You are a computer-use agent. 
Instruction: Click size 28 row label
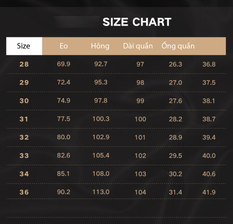point(24,64)
